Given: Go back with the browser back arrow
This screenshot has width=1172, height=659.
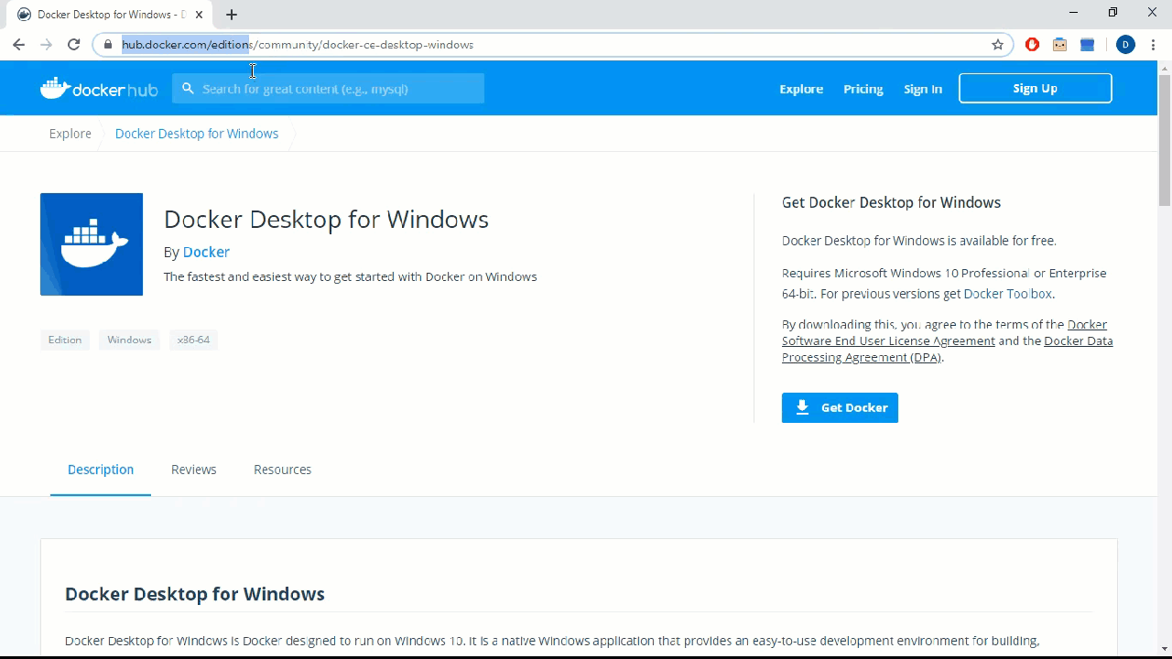Looking at the screenshot, I should click(19, 44).
